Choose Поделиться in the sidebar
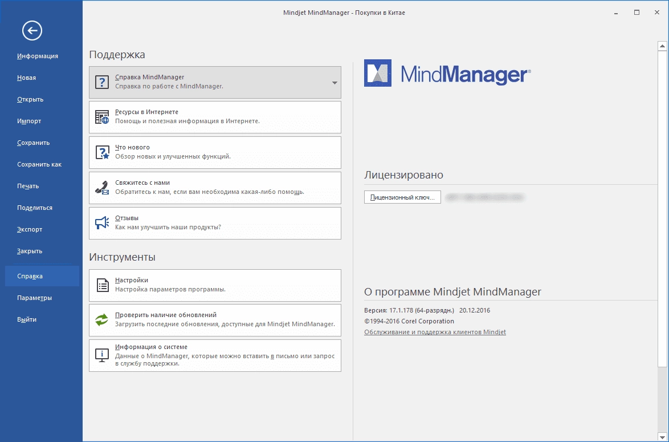 click(35, 208)
